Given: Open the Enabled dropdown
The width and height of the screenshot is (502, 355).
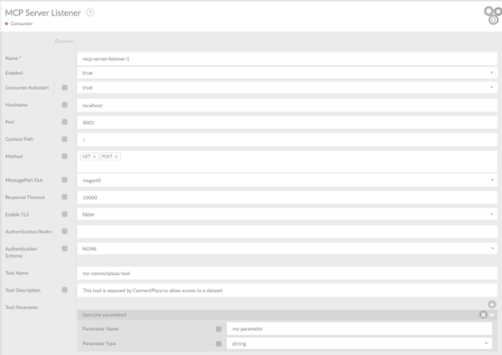Looking at the screenshot, I should tap(286, 72).
